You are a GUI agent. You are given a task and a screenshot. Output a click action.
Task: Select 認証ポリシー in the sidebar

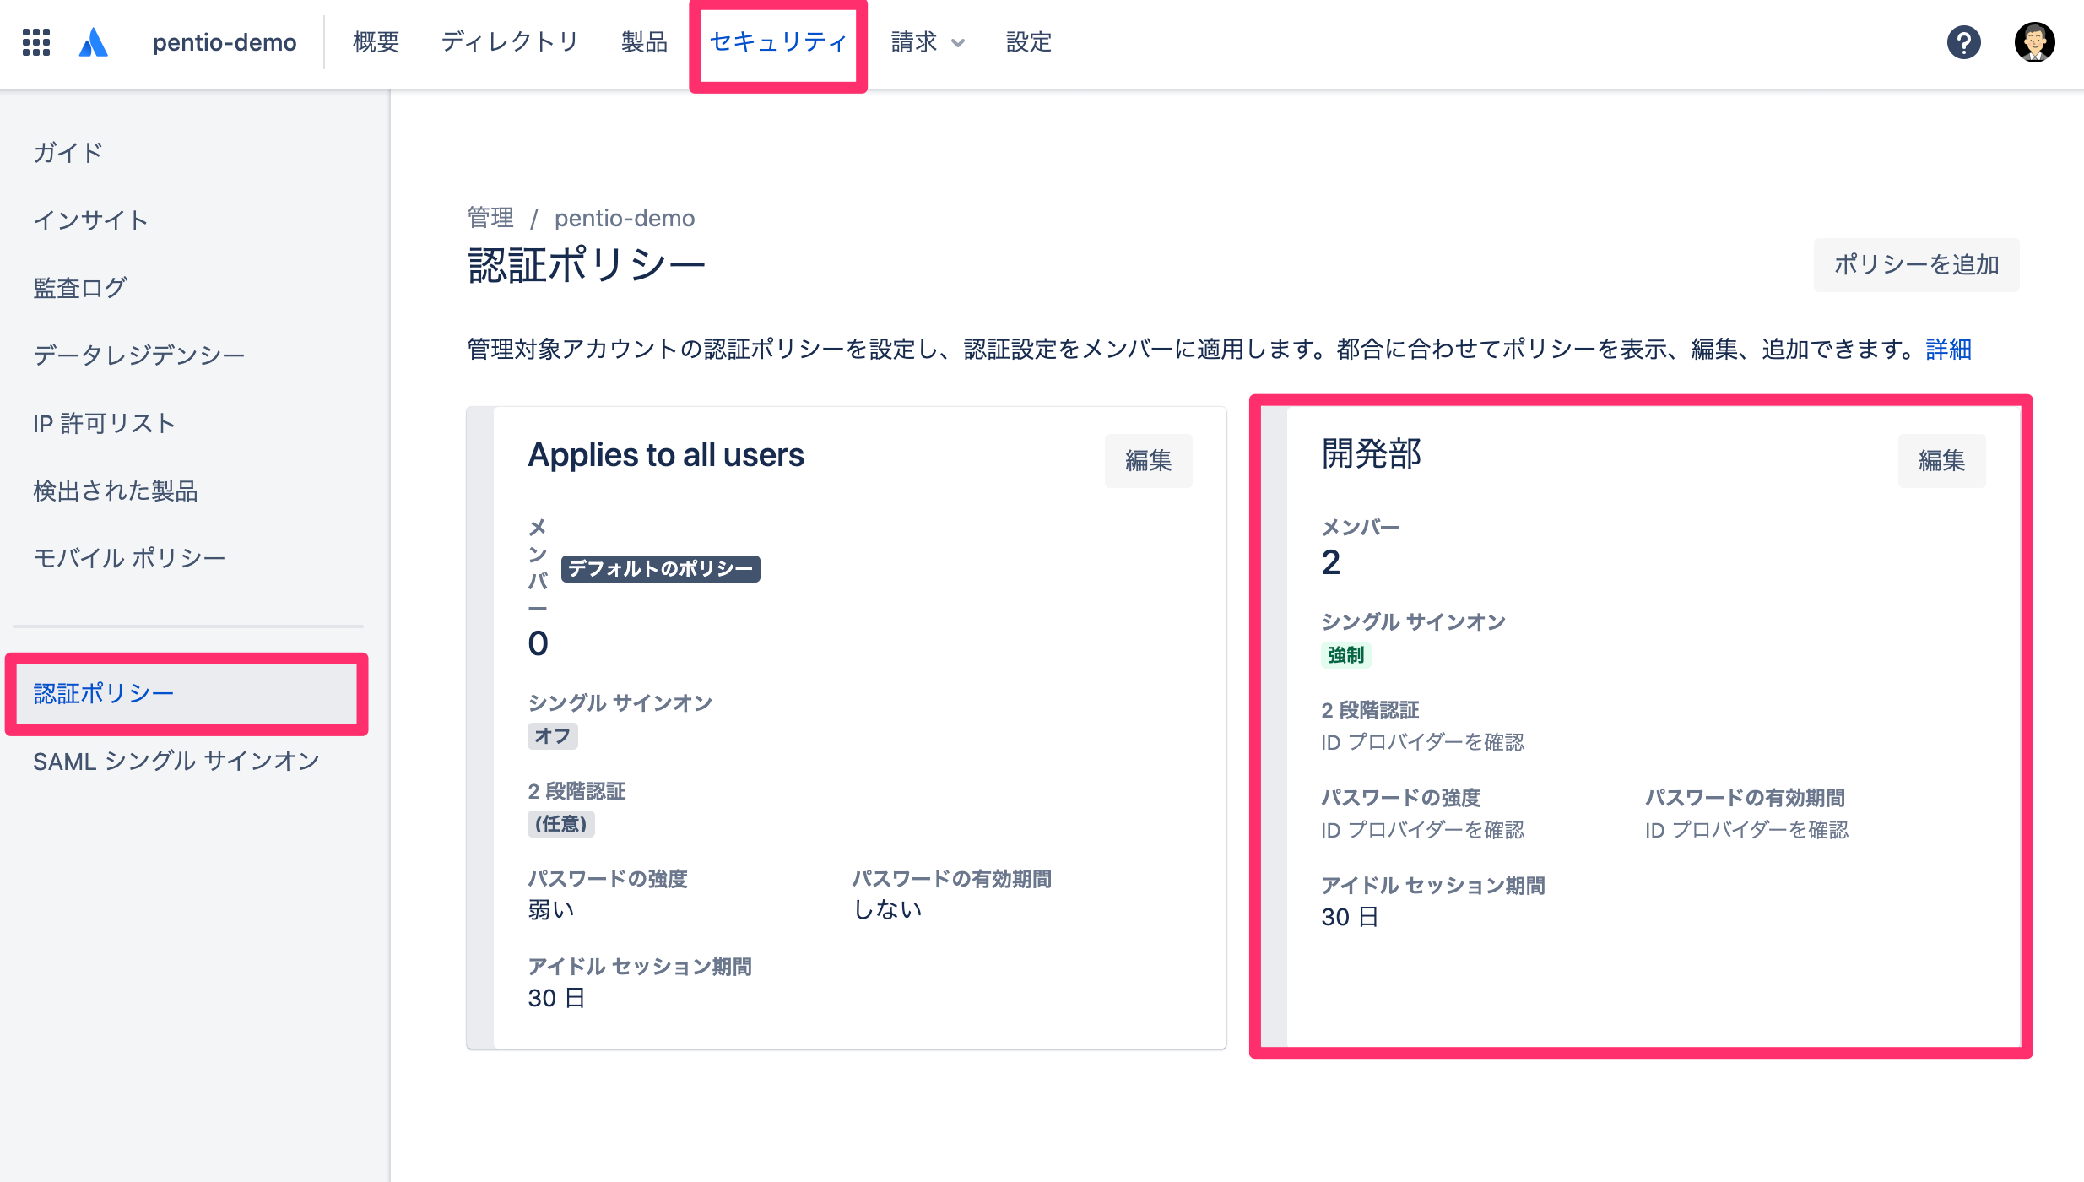[x=187, y=693]
